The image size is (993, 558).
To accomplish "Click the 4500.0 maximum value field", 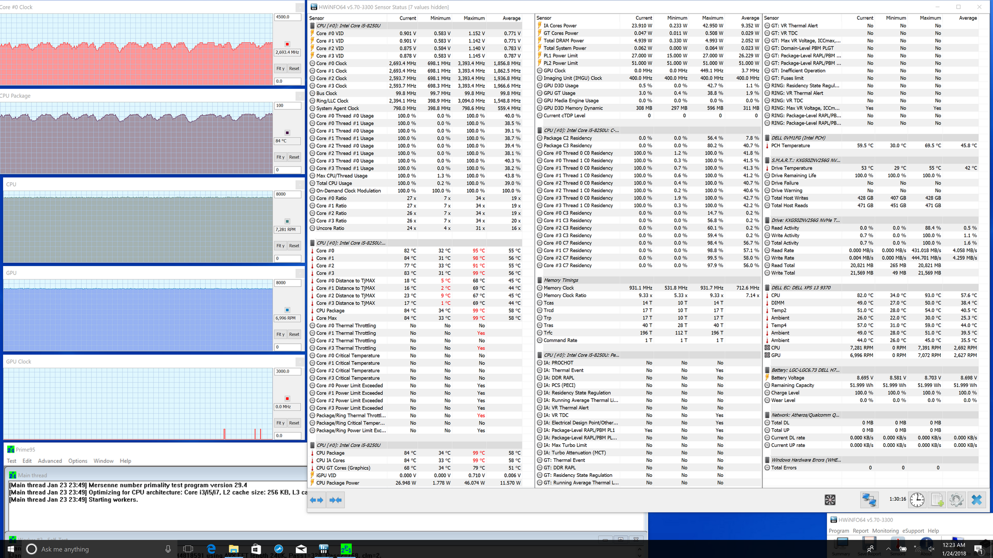I will tap(287, 17).
